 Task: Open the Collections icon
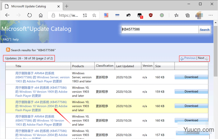click(x=187, y=15)
